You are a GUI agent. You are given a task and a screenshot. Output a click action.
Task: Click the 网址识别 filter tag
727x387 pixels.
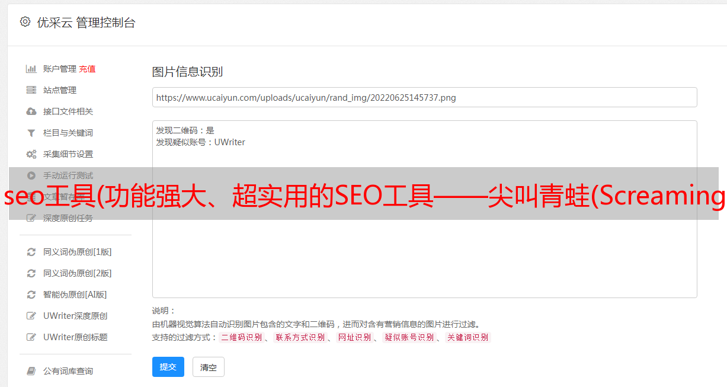pyautogui.click(x=354, y=337)
